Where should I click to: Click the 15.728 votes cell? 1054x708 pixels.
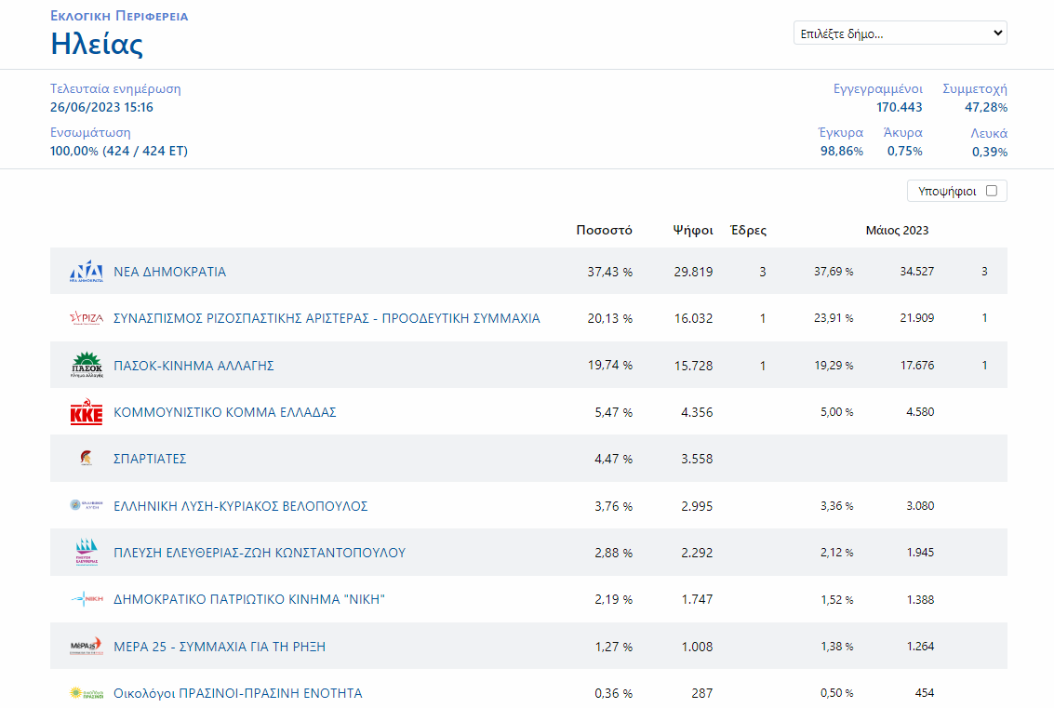[694, 366]
